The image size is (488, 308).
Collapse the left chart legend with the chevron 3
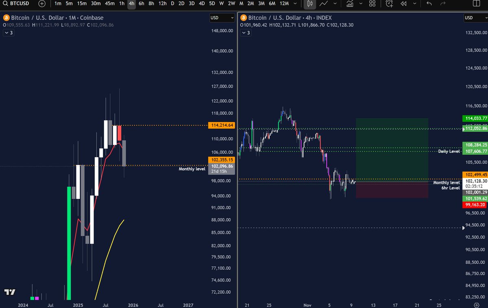[8, 33]
